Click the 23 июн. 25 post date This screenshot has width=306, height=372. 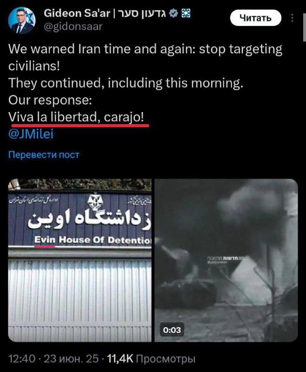pos(71,359)
